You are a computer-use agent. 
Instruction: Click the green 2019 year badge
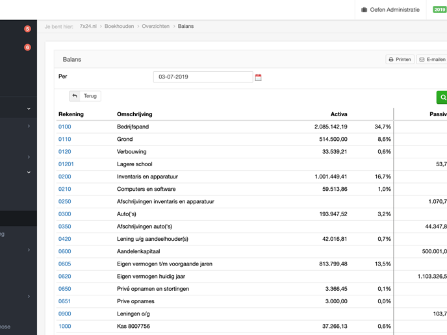[x=440, y=10]
